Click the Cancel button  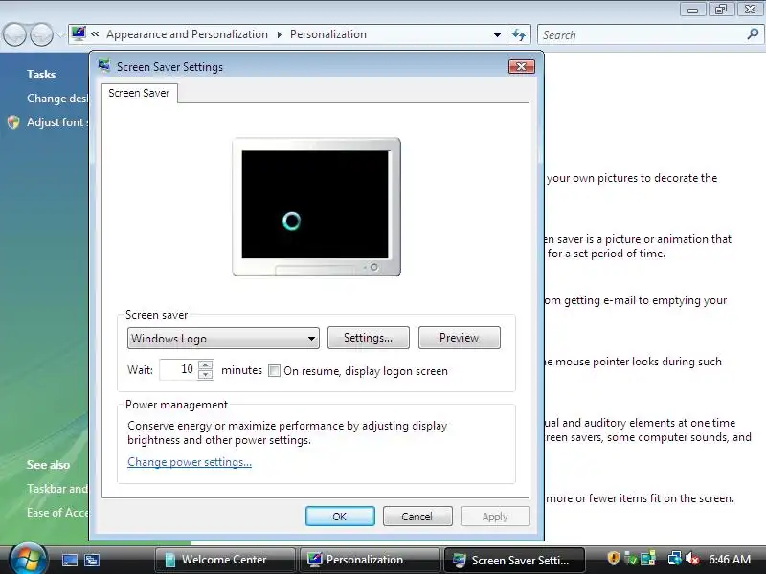point(417,517)
